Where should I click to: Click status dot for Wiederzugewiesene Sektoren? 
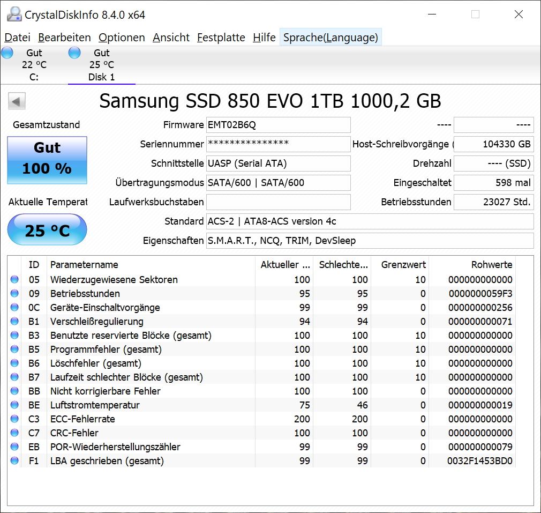pyautogui.click(x=14, y=279)
